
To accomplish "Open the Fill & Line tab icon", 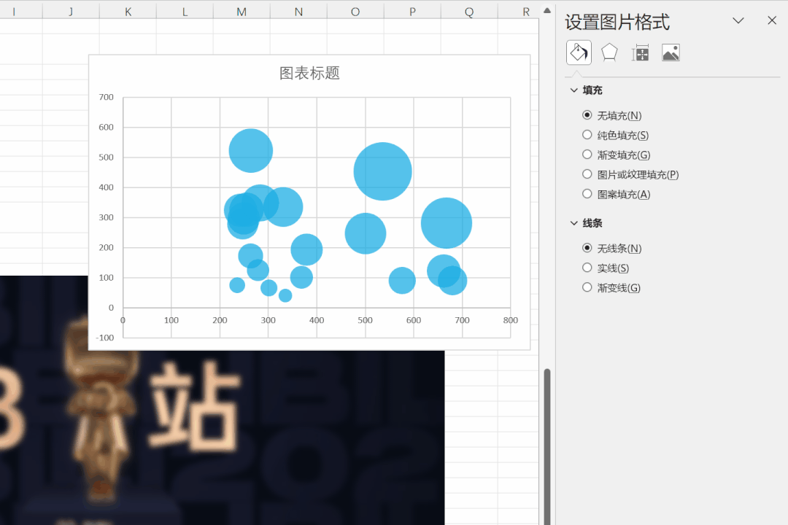I will [579, 52].
